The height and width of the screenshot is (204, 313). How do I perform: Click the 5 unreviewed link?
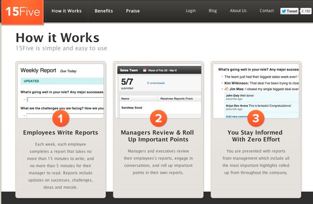point(156,83)
